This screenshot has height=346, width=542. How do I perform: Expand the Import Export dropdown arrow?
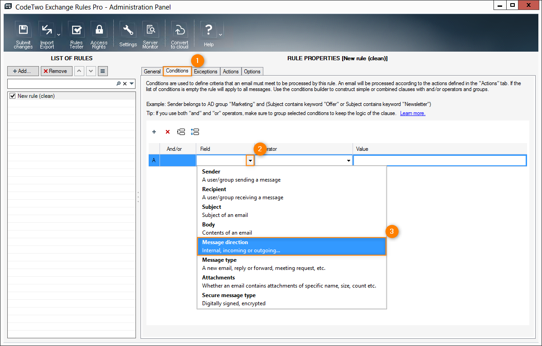(x=59, y=35)
